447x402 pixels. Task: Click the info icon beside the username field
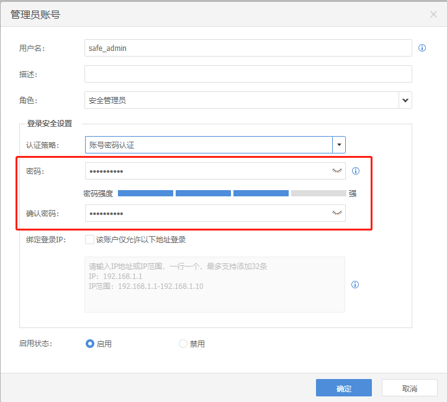tap(422, 48)
